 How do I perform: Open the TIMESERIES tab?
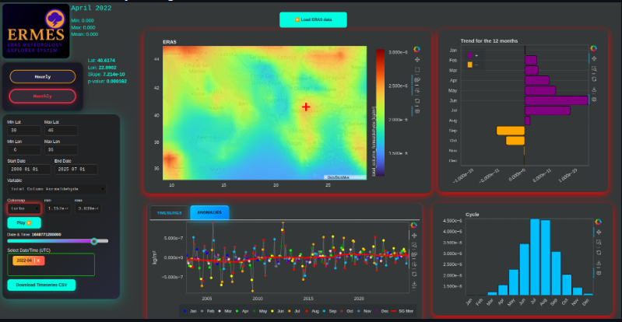[x=169, y=212]
